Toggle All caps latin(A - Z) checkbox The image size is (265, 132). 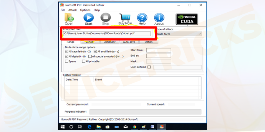67,52
